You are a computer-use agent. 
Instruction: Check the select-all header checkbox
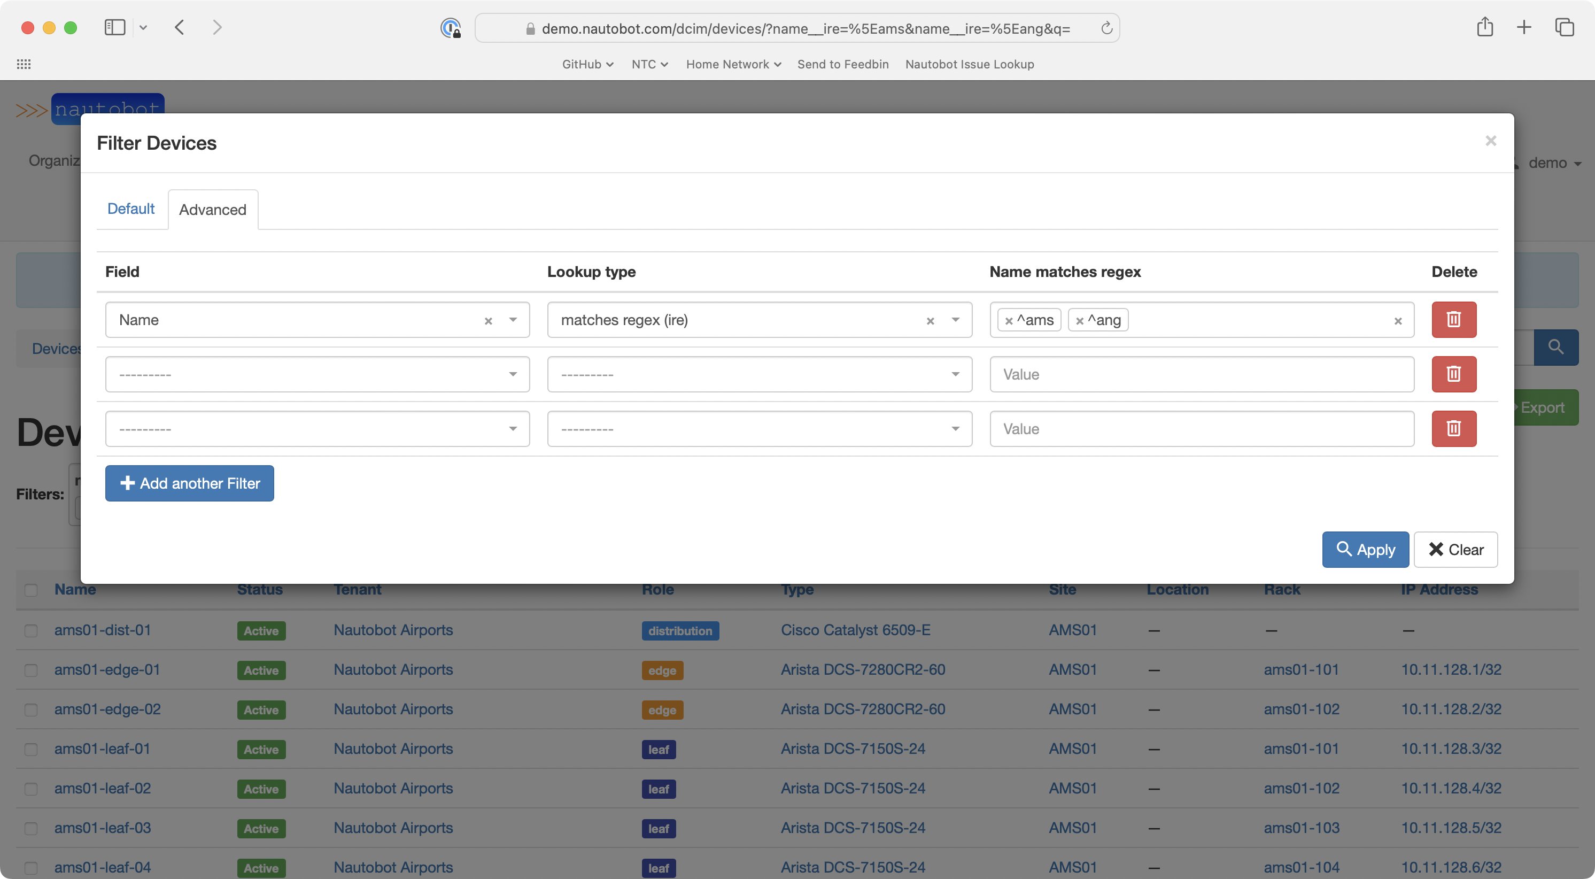point(31,590)
